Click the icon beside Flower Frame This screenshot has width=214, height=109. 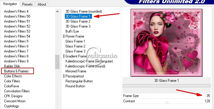64,36
